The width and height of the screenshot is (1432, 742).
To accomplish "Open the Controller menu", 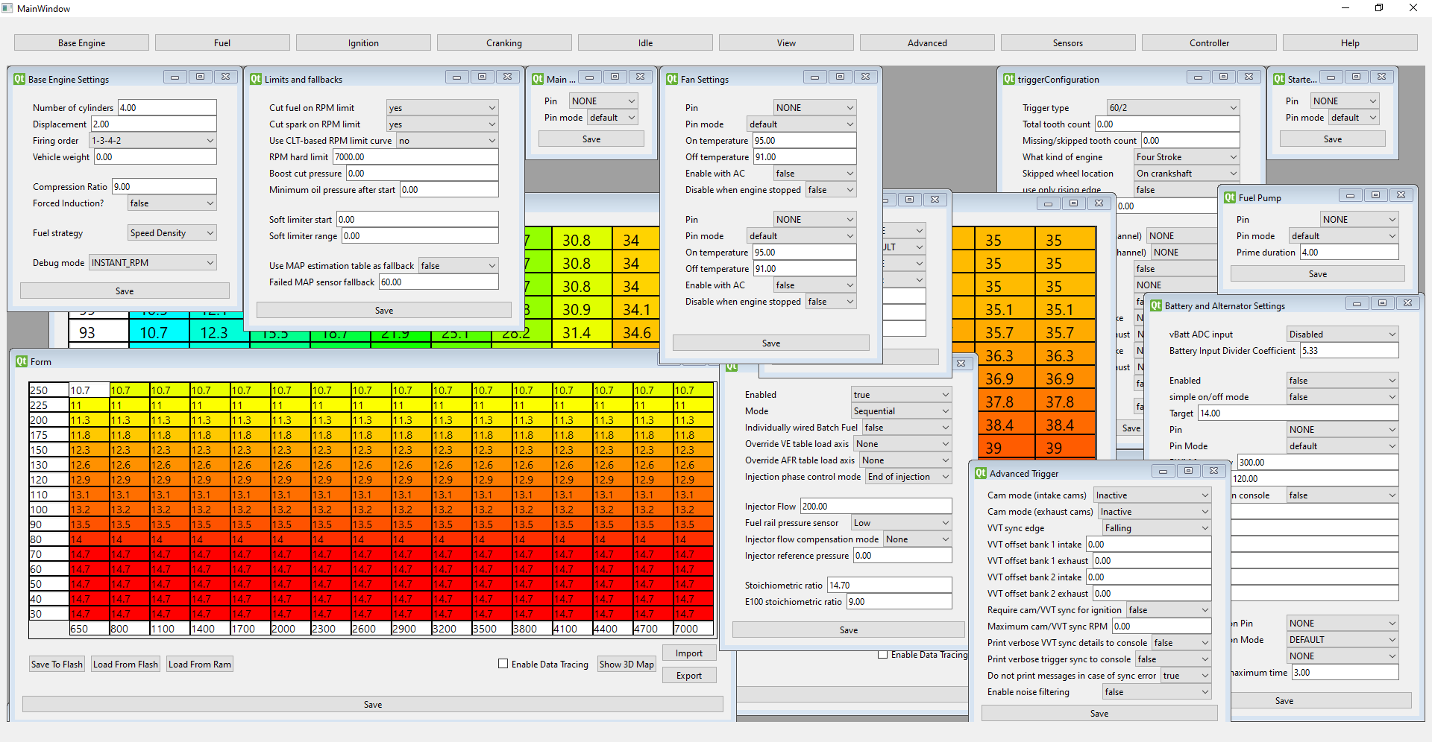I will [1209, 43].
